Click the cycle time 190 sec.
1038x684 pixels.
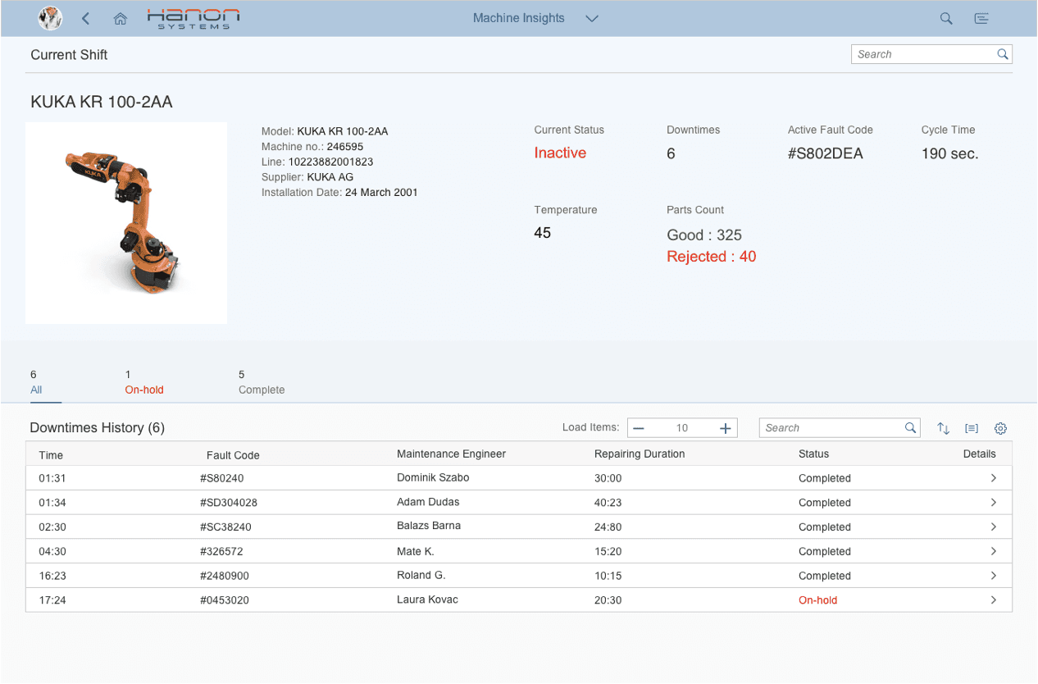click(x=949, y=153)
